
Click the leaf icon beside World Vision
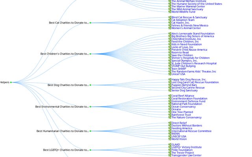tap(170, 139)
